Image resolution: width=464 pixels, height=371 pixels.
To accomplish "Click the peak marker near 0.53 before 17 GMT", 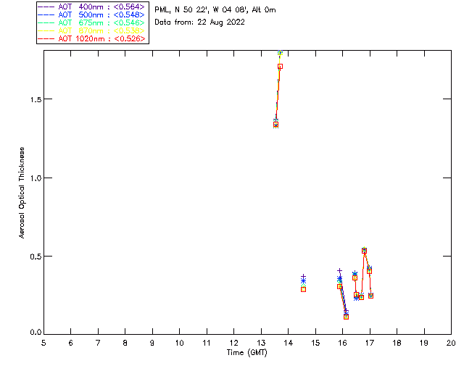I will [x=364, y=251].
